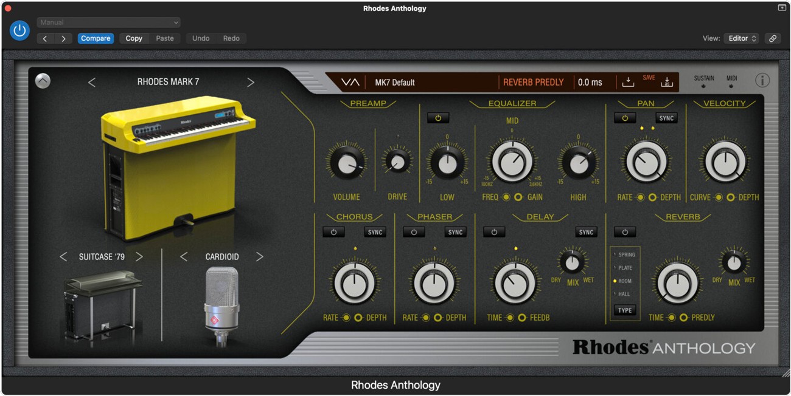Toggle the Chorus power switch
The image size is (791, 396).
(x=333, y=231)
